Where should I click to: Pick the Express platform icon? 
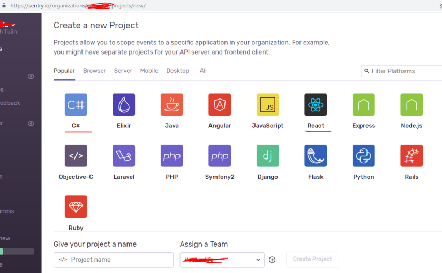coord(363,104)
